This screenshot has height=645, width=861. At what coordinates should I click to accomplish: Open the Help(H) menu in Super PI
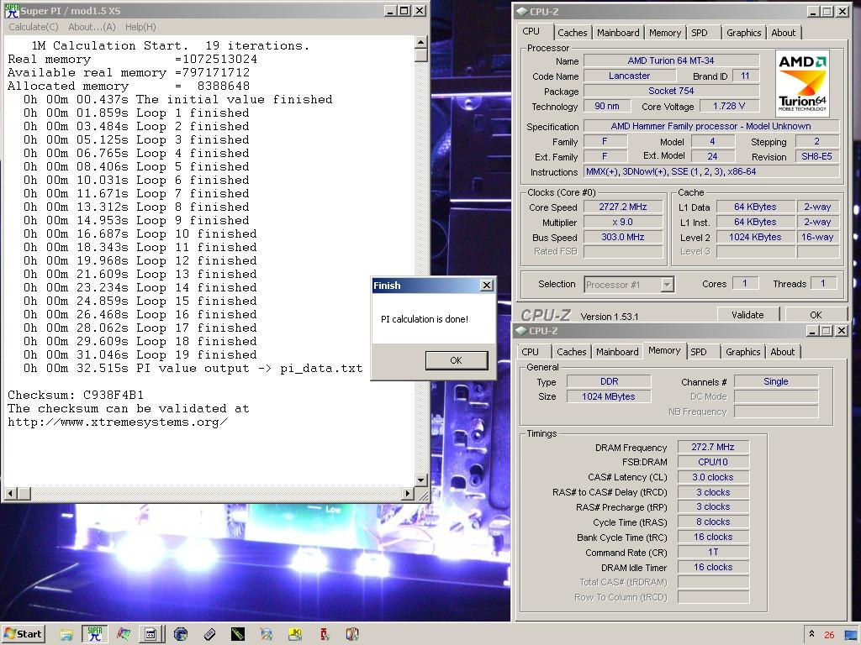140,27
